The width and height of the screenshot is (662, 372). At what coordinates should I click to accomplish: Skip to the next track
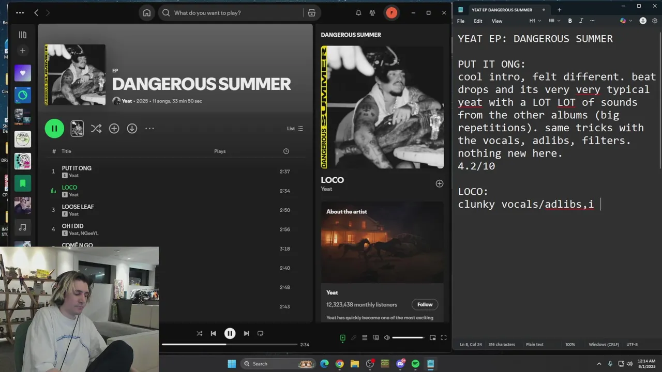tap(246, 333)
